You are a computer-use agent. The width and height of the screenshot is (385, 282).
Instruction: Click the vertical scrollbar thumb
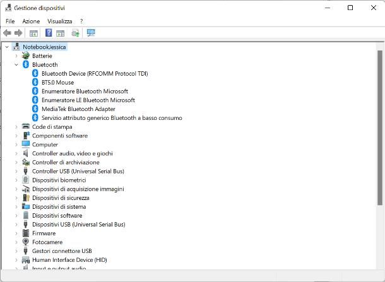click(380, 127)
